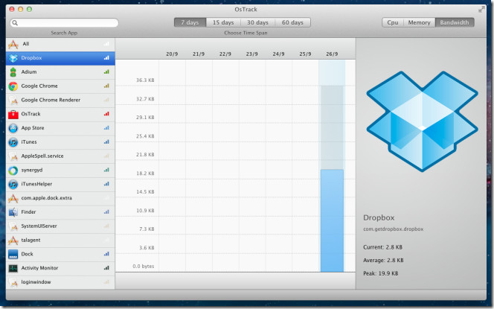Click the Peak: 19.9 KB value
The width and height of the screenshot is (494, 309).
pyautogui.click(x=381, y=273)
